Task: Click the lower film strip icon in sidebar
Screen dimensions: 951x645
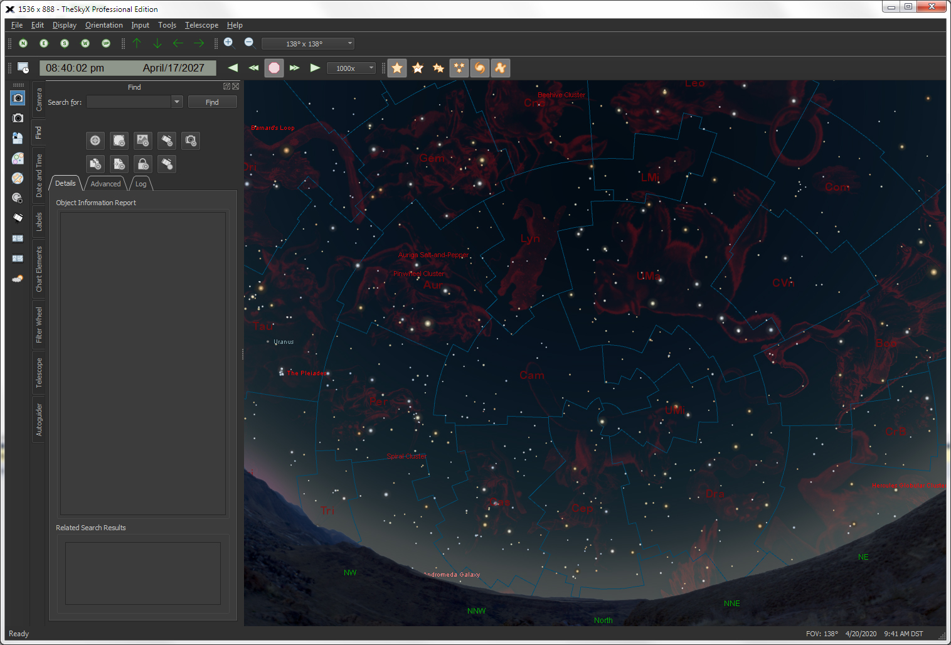Action: pyautogui.click(x=18, y=259)
